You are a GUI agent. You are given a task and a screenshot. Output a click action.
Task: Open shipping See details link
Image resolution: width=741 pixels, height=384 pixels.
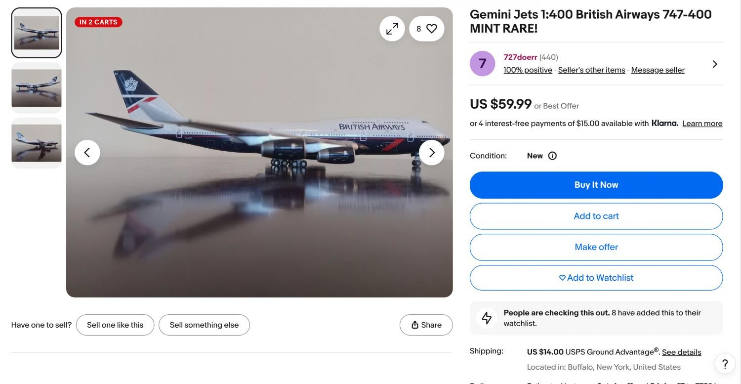(681, 352)
